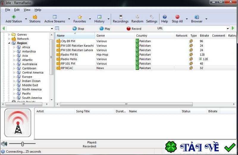Image resolution: width=238 pixels, height=155 pixels.
Task: Select the Caribbean region
Action: coord(29,68)
